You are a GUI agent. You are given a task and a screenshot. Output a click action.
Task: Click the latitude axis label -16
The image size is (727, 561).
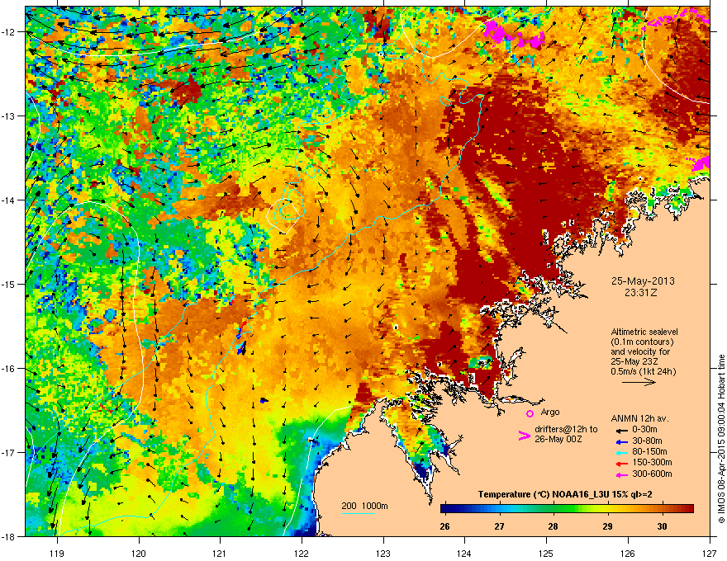click(x=8, y=369)
